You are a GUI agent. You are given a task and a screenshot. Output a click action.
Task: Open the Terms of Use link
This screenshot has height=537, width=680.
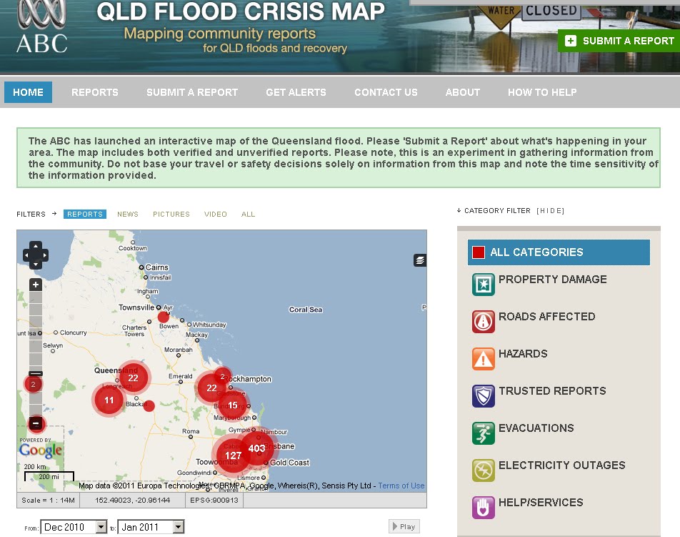tap(401, 485)
